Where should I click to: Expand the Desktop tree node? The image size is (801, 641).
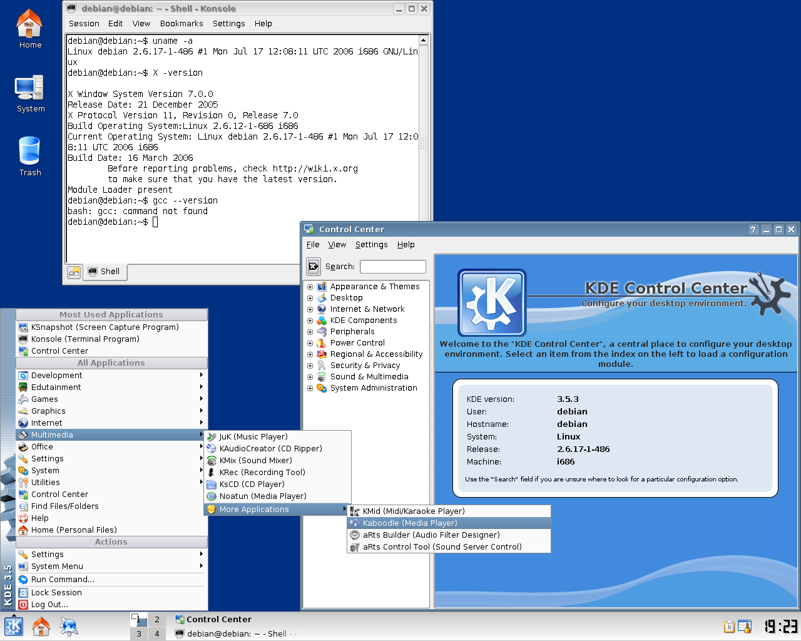point(310,299)
